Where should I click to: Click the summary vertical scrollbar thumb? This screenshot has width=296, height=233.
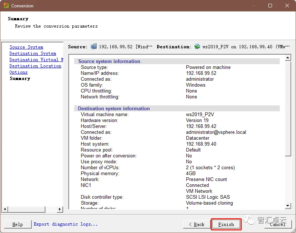[288, 108]
